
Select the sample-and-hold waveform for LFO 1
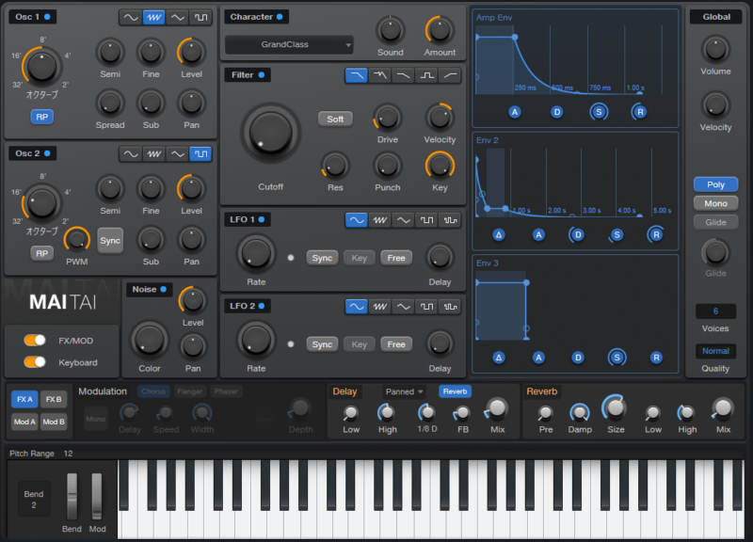pyautogui.click(x=450, y=220)
